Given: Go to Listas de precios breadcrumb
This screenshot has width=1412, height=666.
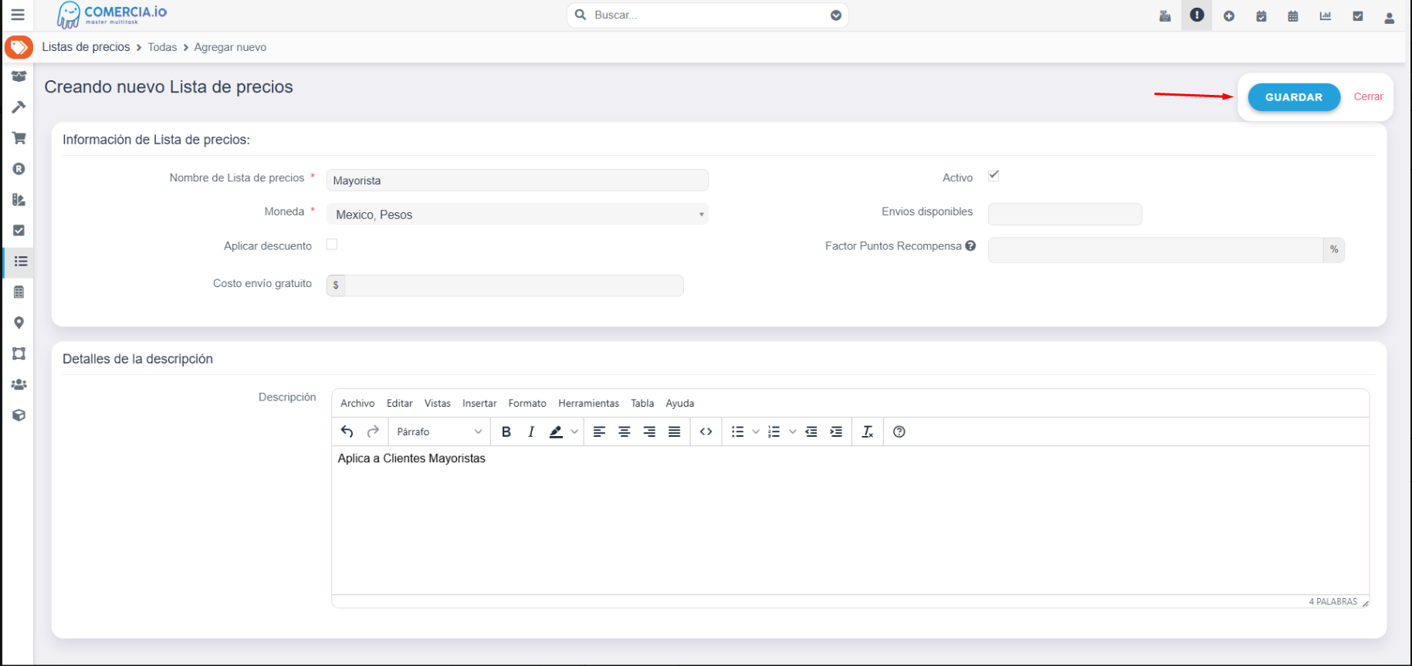Looking at the screenshot, I should [86, 47].
